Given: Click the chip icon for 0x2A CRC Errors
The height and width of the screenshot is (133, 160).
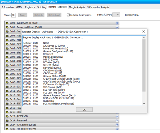Looking at the screenshot, I should click(7, 125).
